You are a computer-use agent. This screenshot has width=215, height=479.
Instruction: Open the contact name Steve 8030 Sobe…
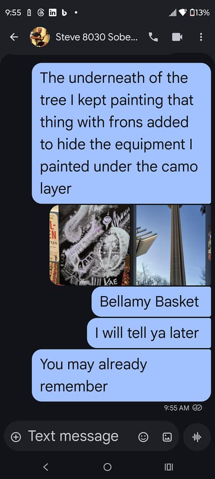point(97,37)
